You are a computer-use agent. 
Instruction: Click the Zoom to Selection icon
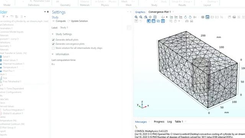(150, 17)
